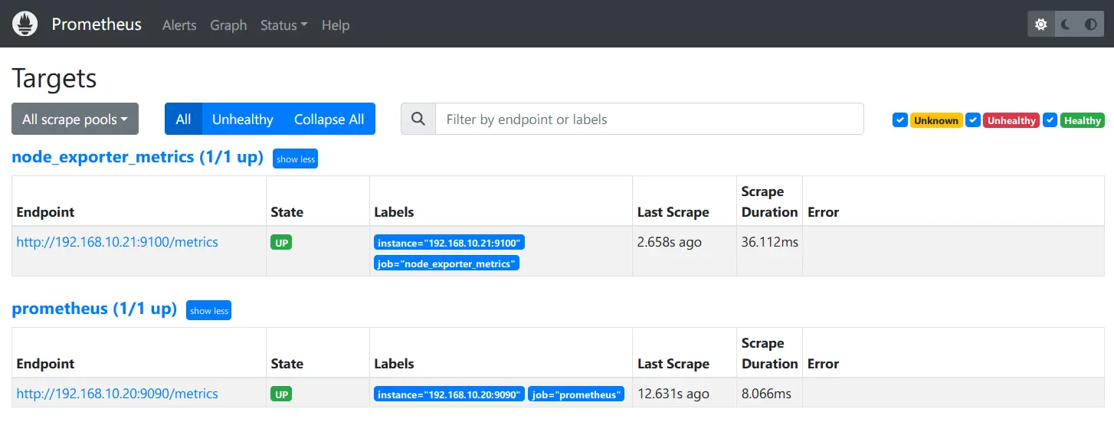The width and height of the screenshot is (1114, 422).
Task: Toggle the Unknown state checkbox
Action: pos(900,120)
